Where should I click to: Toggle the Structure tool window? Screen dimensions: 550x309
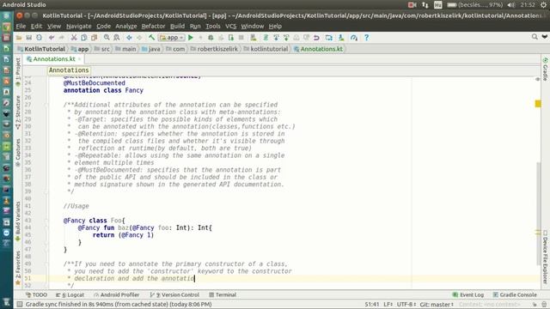[x=18, y=112]
